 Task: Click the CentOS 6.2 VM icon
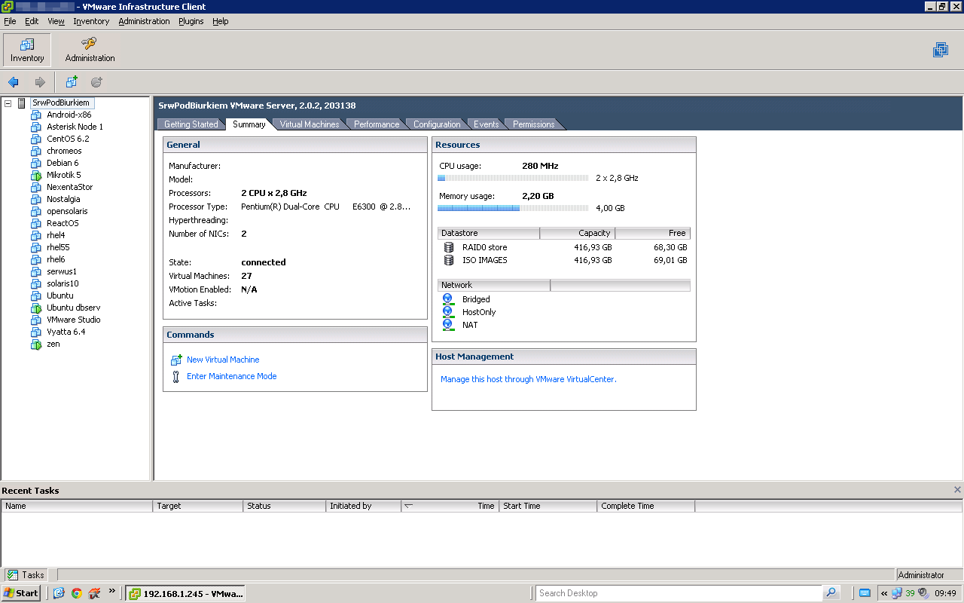[x=35, y=139]
